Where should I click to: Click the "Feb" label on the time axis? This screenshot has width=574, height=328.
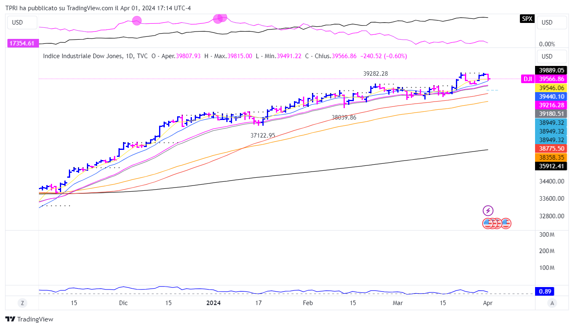coord(307,303)
